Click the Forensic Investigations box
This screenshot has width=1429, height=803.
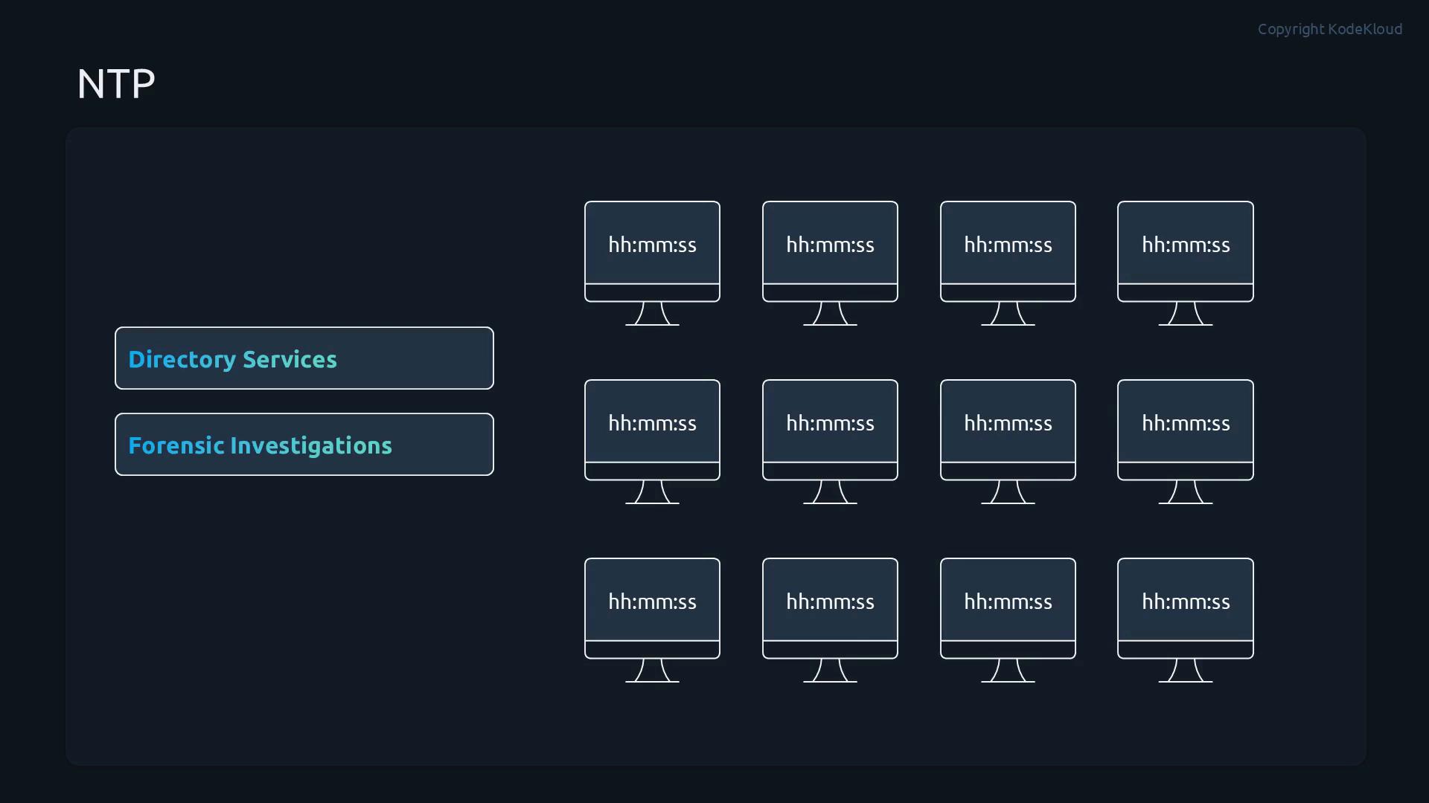304,444
